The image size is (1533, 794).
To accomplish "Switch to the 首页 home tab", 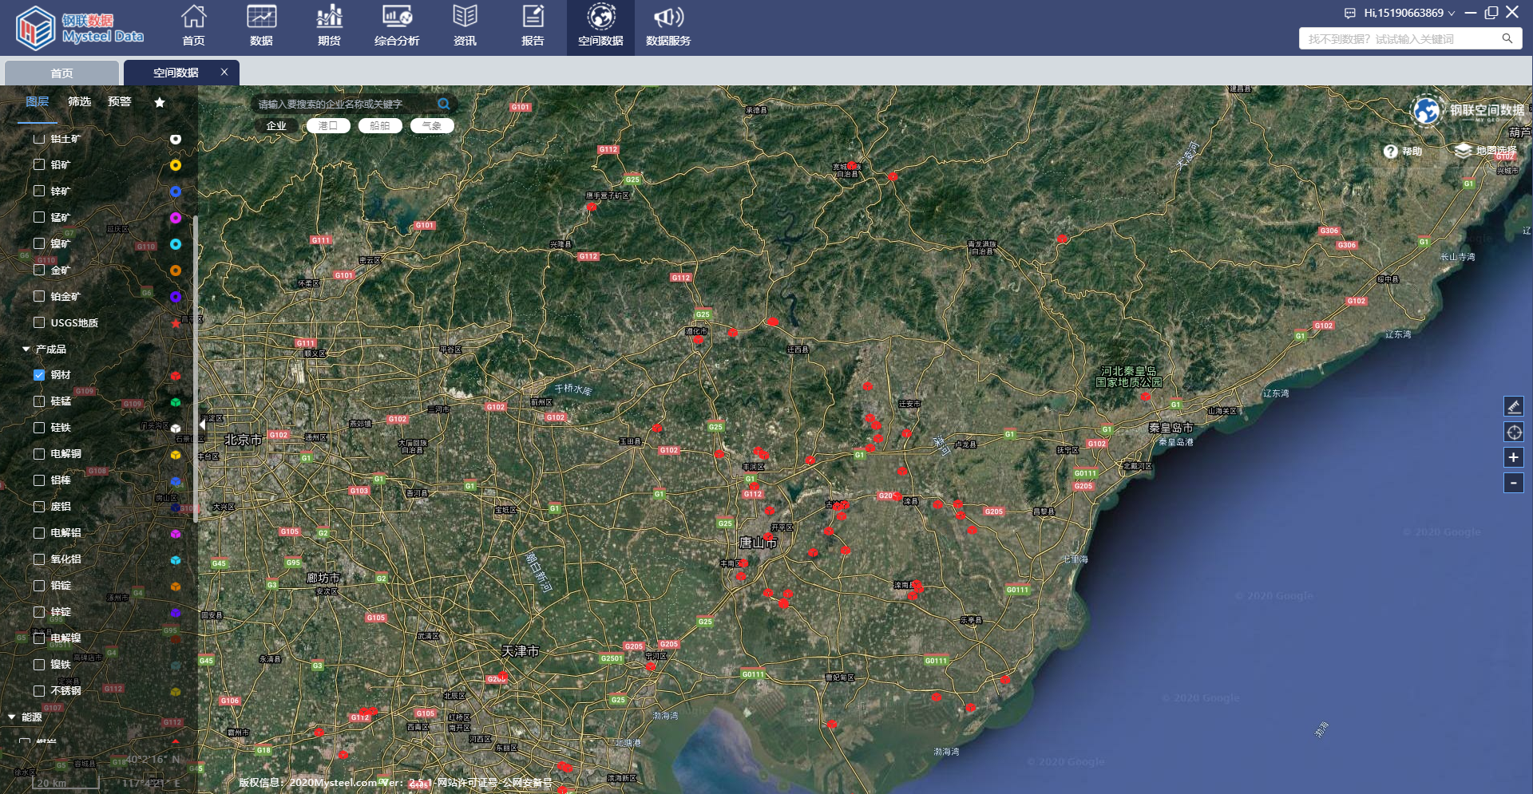I will (61, 73).
